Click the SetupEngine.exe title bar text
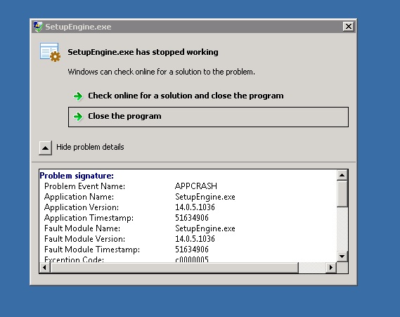Viewport: 400px width, 317px height. (x=78, y=27)
